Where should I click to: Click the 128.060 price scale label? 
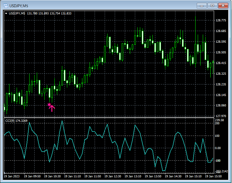click(x=221, y=105)
